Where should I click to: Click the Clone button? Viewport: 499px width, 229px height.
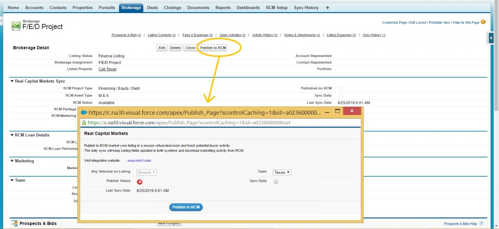tap(190, 48)
